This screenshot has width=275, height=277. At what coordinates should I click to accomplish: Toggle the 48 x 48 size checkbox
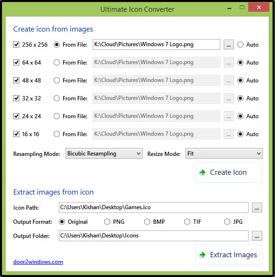tap(16, 81)
